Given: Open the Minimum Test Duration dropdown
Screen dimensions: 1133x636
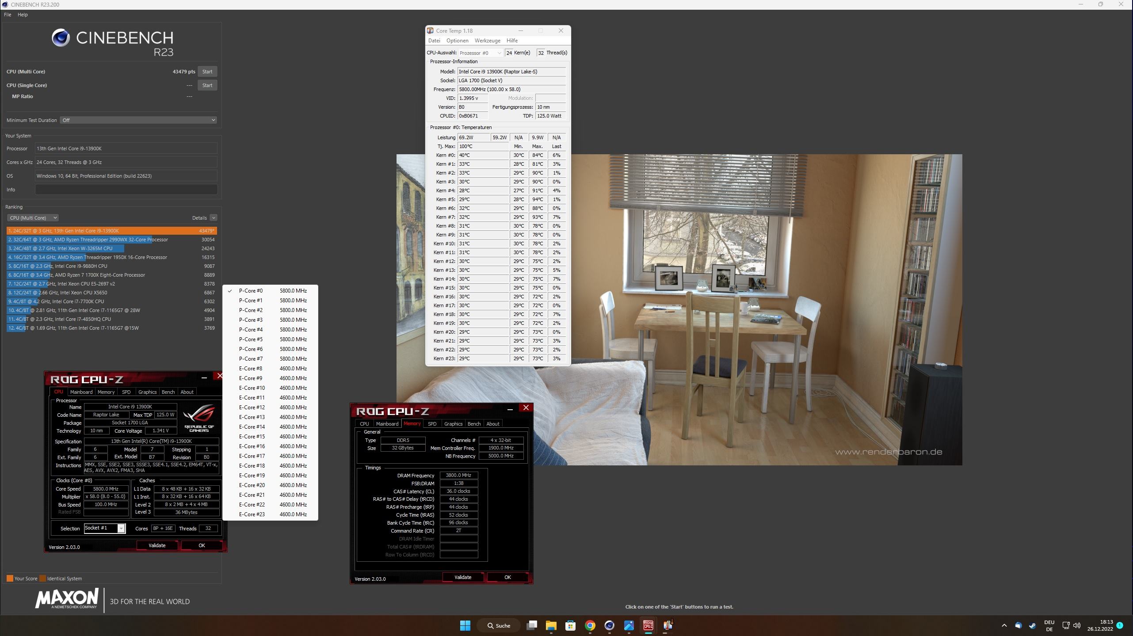Looking at the screenshot, I should coord(138,120).
